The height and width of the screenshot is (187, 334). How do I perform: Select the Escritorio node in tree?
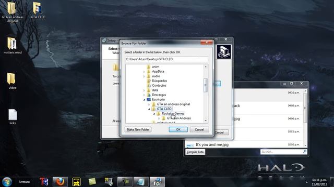[x=158, y=99]
